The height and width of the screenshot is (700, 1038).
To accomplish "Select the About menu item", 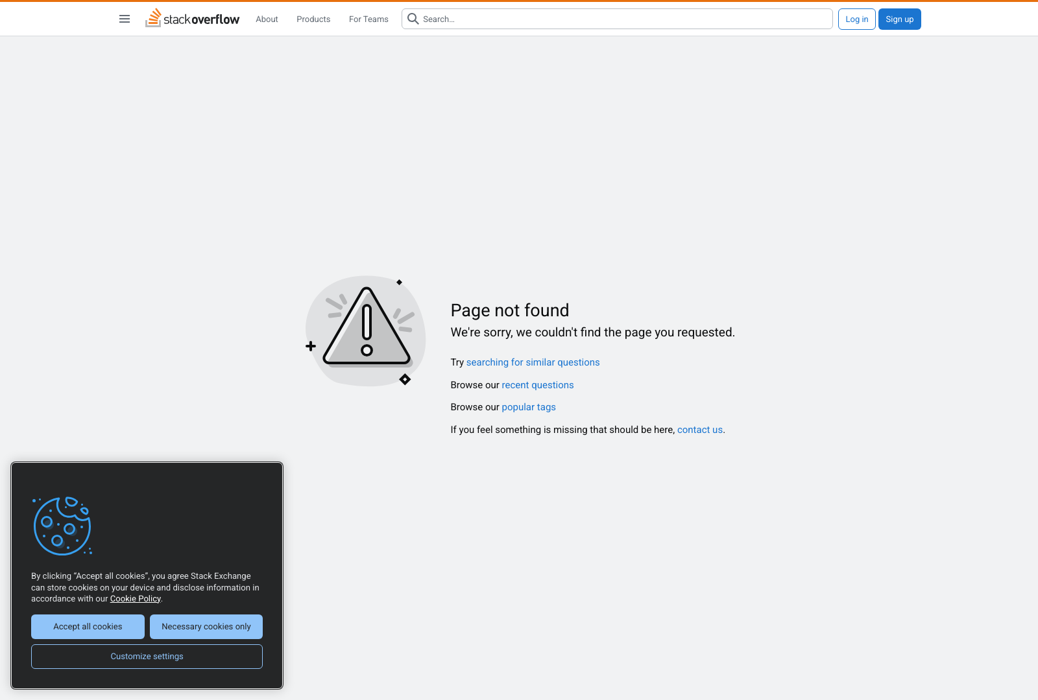I will coord(267,19).
